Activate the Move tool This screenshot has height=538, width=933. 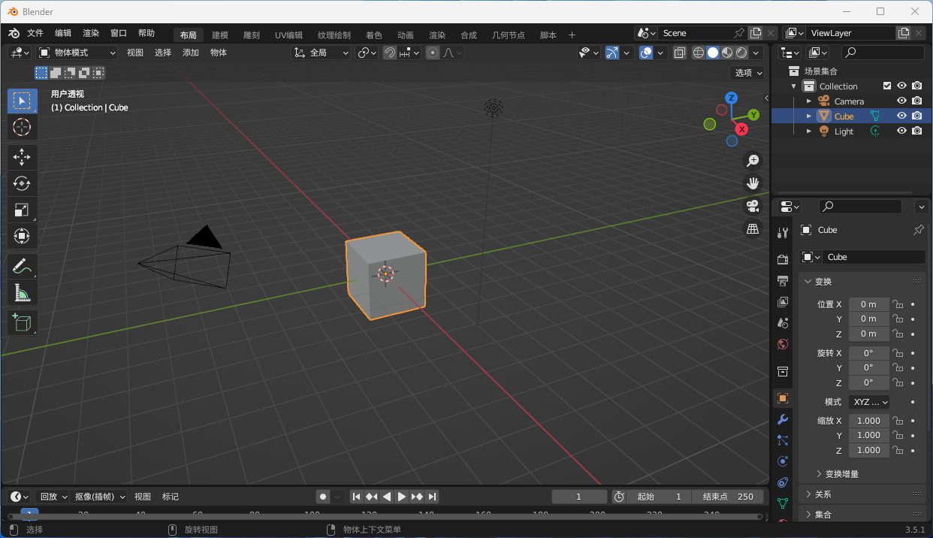click(22, 157)
